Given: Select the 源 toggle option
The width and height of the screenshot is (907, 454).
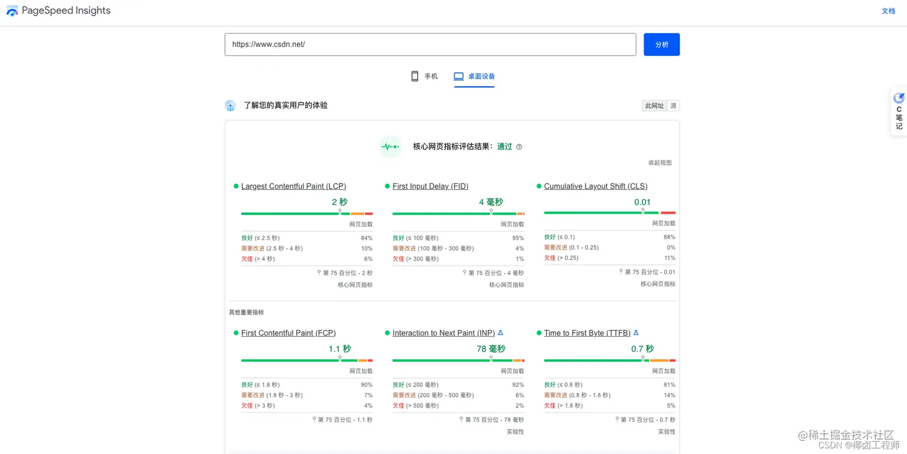Looking at the screenshot, I should 673,106.
